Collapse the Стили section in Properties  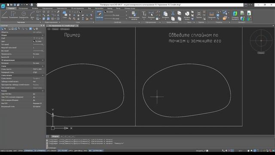[x=43, y=66]
